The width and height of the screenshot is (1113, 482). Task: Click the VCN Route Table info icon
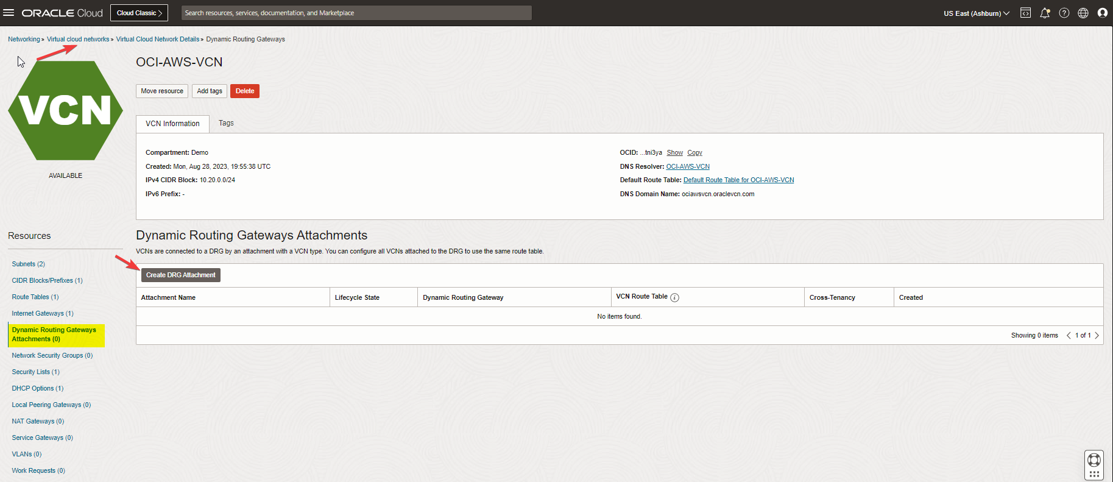pos(674,297)
